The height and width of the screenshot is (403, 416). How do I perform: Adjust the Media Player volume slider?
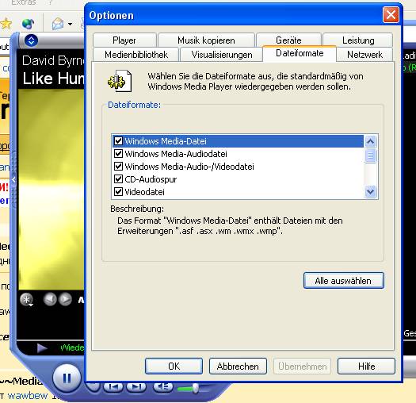(196, 389)
